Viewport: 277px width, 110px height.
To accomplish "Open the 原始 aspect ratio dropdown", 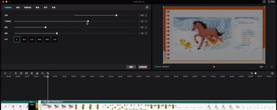I will [264, 67].
